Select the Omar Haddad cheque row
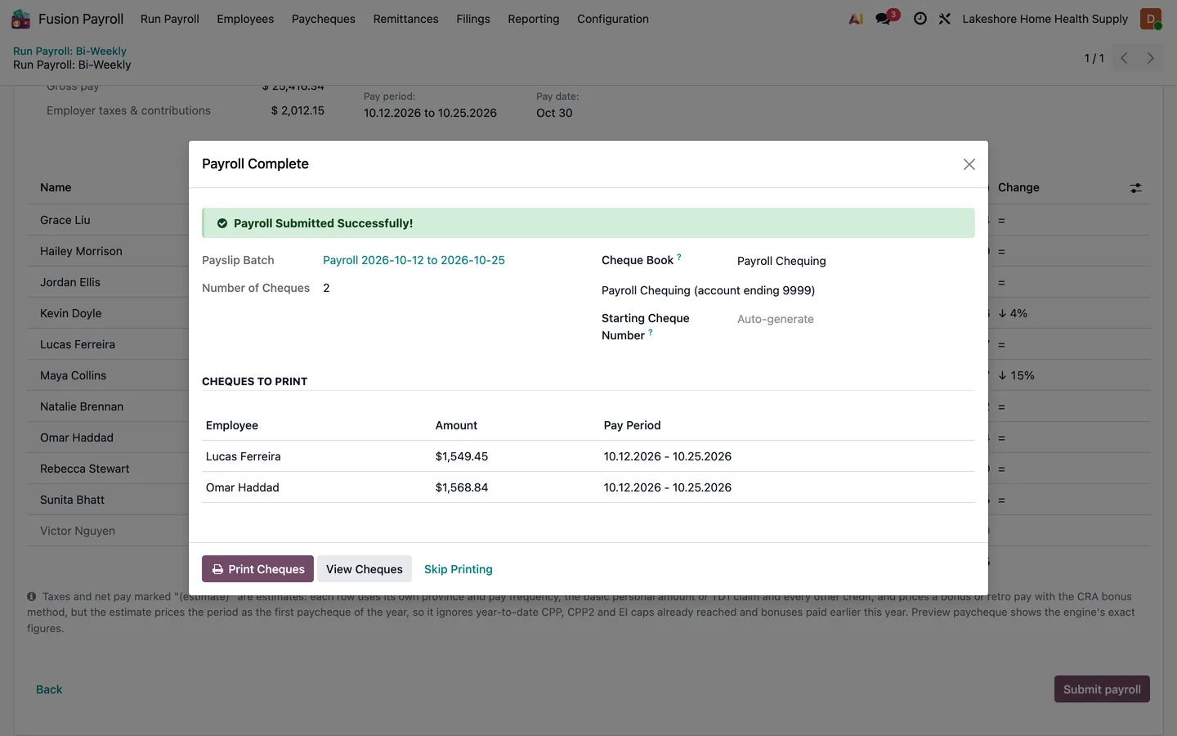 [x=588, y=487]
